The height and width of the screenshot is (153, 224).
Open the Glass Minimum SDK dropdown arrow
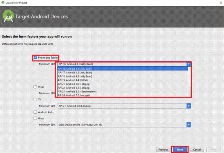[x=189, y=125]
